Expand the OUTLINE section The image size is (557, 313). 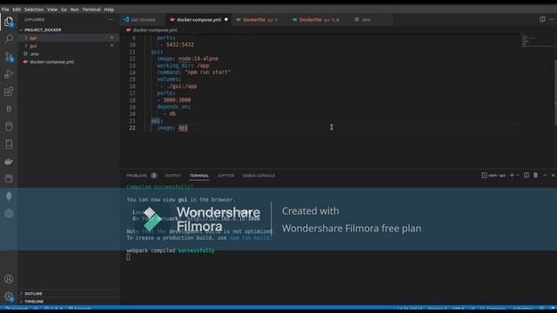pyautogui.click(x=33, y=294)
